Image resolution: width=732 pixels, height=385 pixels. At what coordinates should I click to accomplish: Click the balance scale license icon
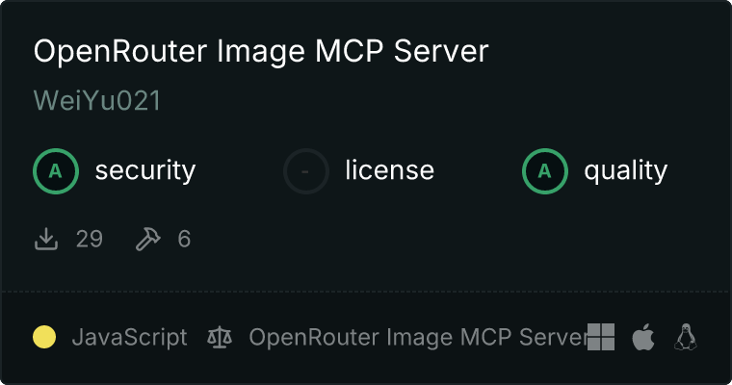(220, 338)
